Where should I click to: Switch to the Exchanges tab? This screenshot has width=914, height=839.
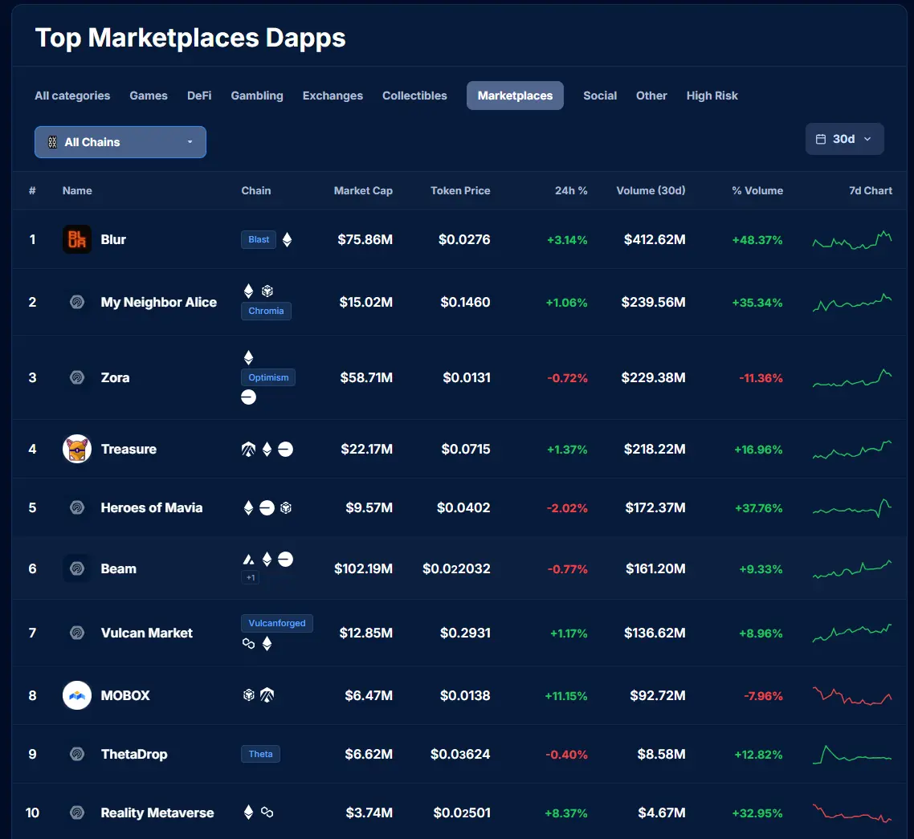pyautogui.click(x=333, y=96)
